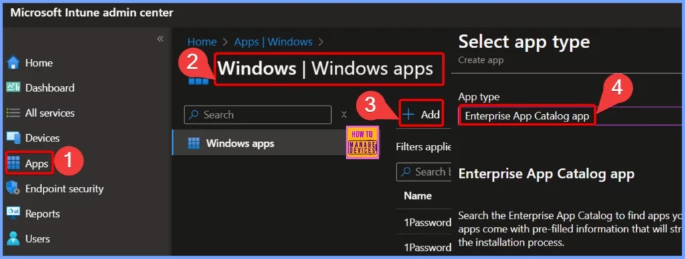685x259 pixels.
Task: Focus the search-by filter box above Name
Action: click(x=423, y=172)
